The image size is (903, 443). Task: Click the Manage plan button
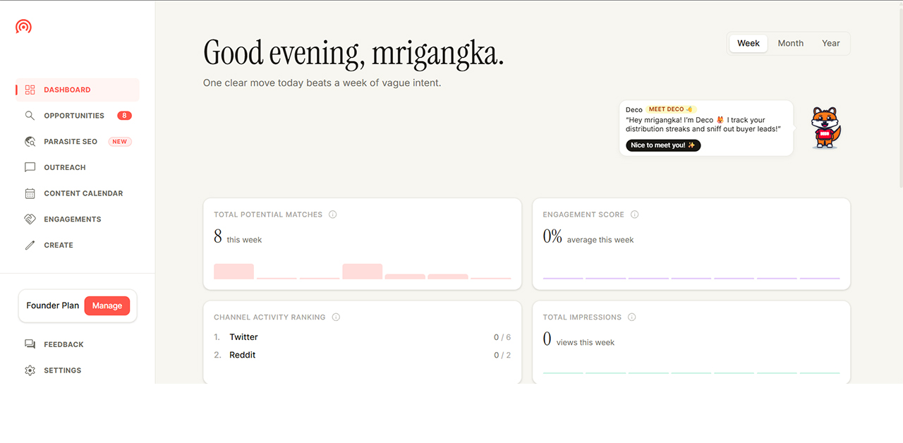point(107,305)
